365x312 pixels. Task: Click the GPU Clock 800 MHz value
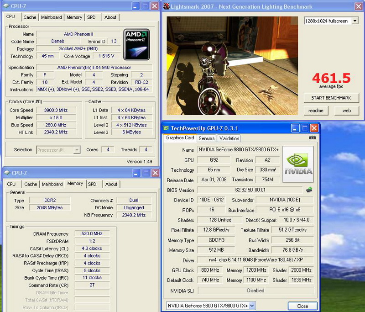(210, 270)
